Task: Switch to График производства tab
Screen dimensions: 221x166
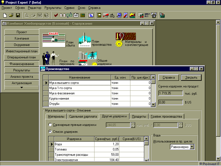Action: coord(166,116)
